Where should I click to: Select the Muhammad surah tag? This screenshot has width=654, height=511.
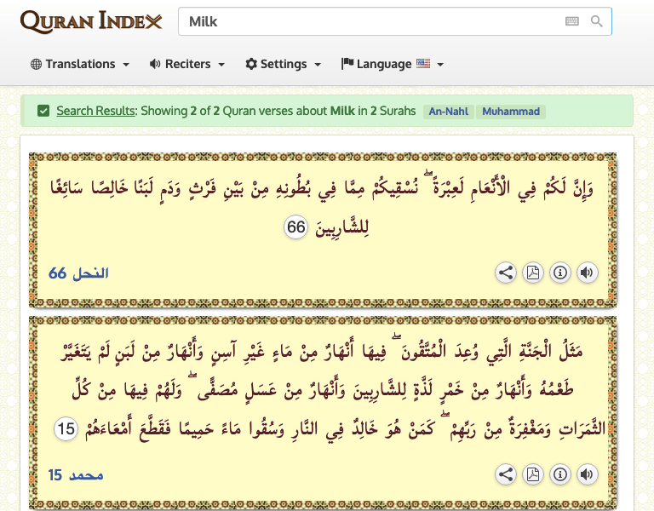click(510, 112)
